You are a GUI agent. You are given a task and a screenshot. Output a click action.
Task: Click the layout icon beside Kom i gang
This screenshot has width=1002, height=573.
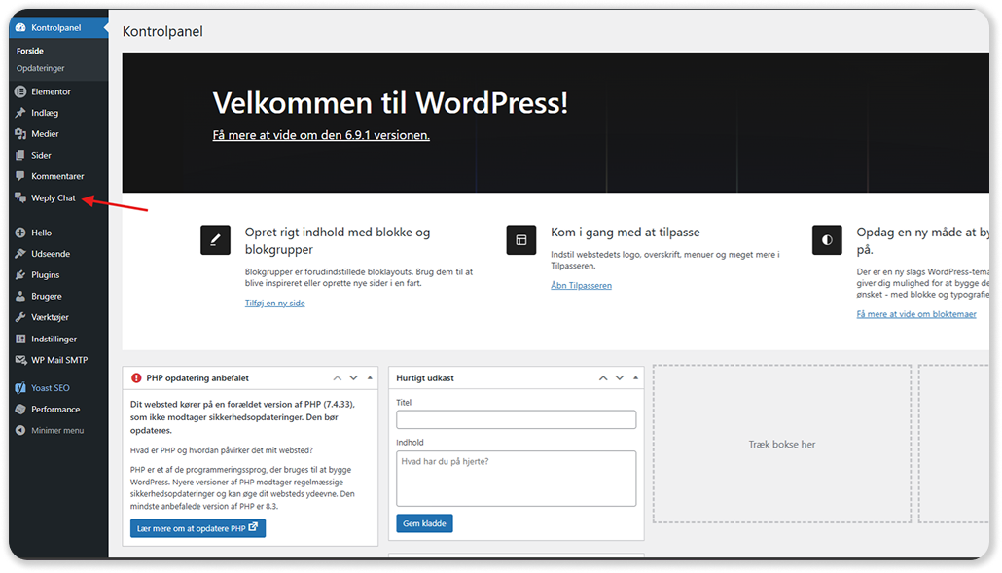[521, 239]
